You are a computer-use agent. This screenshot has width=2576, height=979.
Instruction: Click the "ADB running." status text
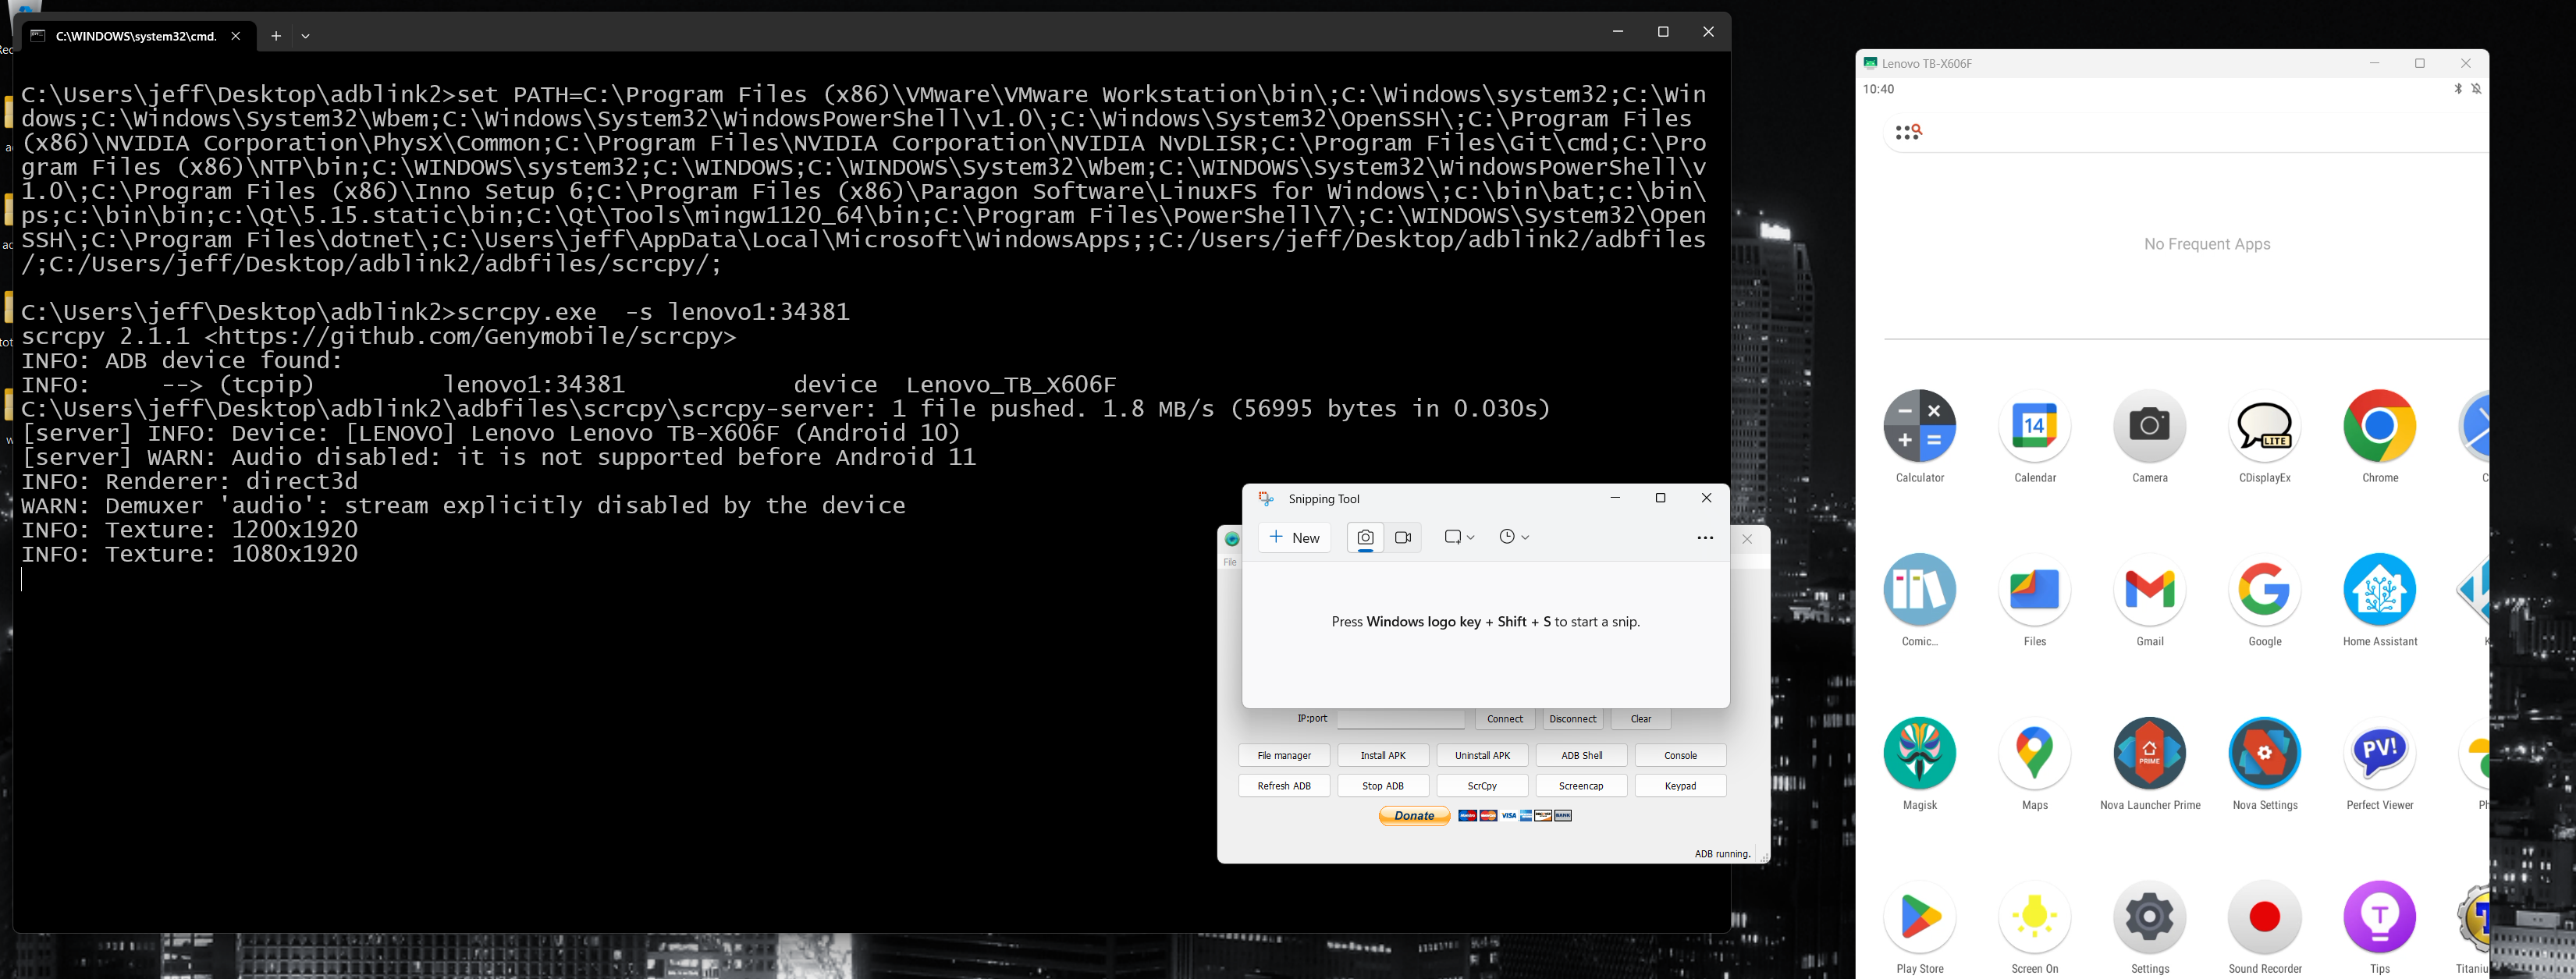(1722, 854)
